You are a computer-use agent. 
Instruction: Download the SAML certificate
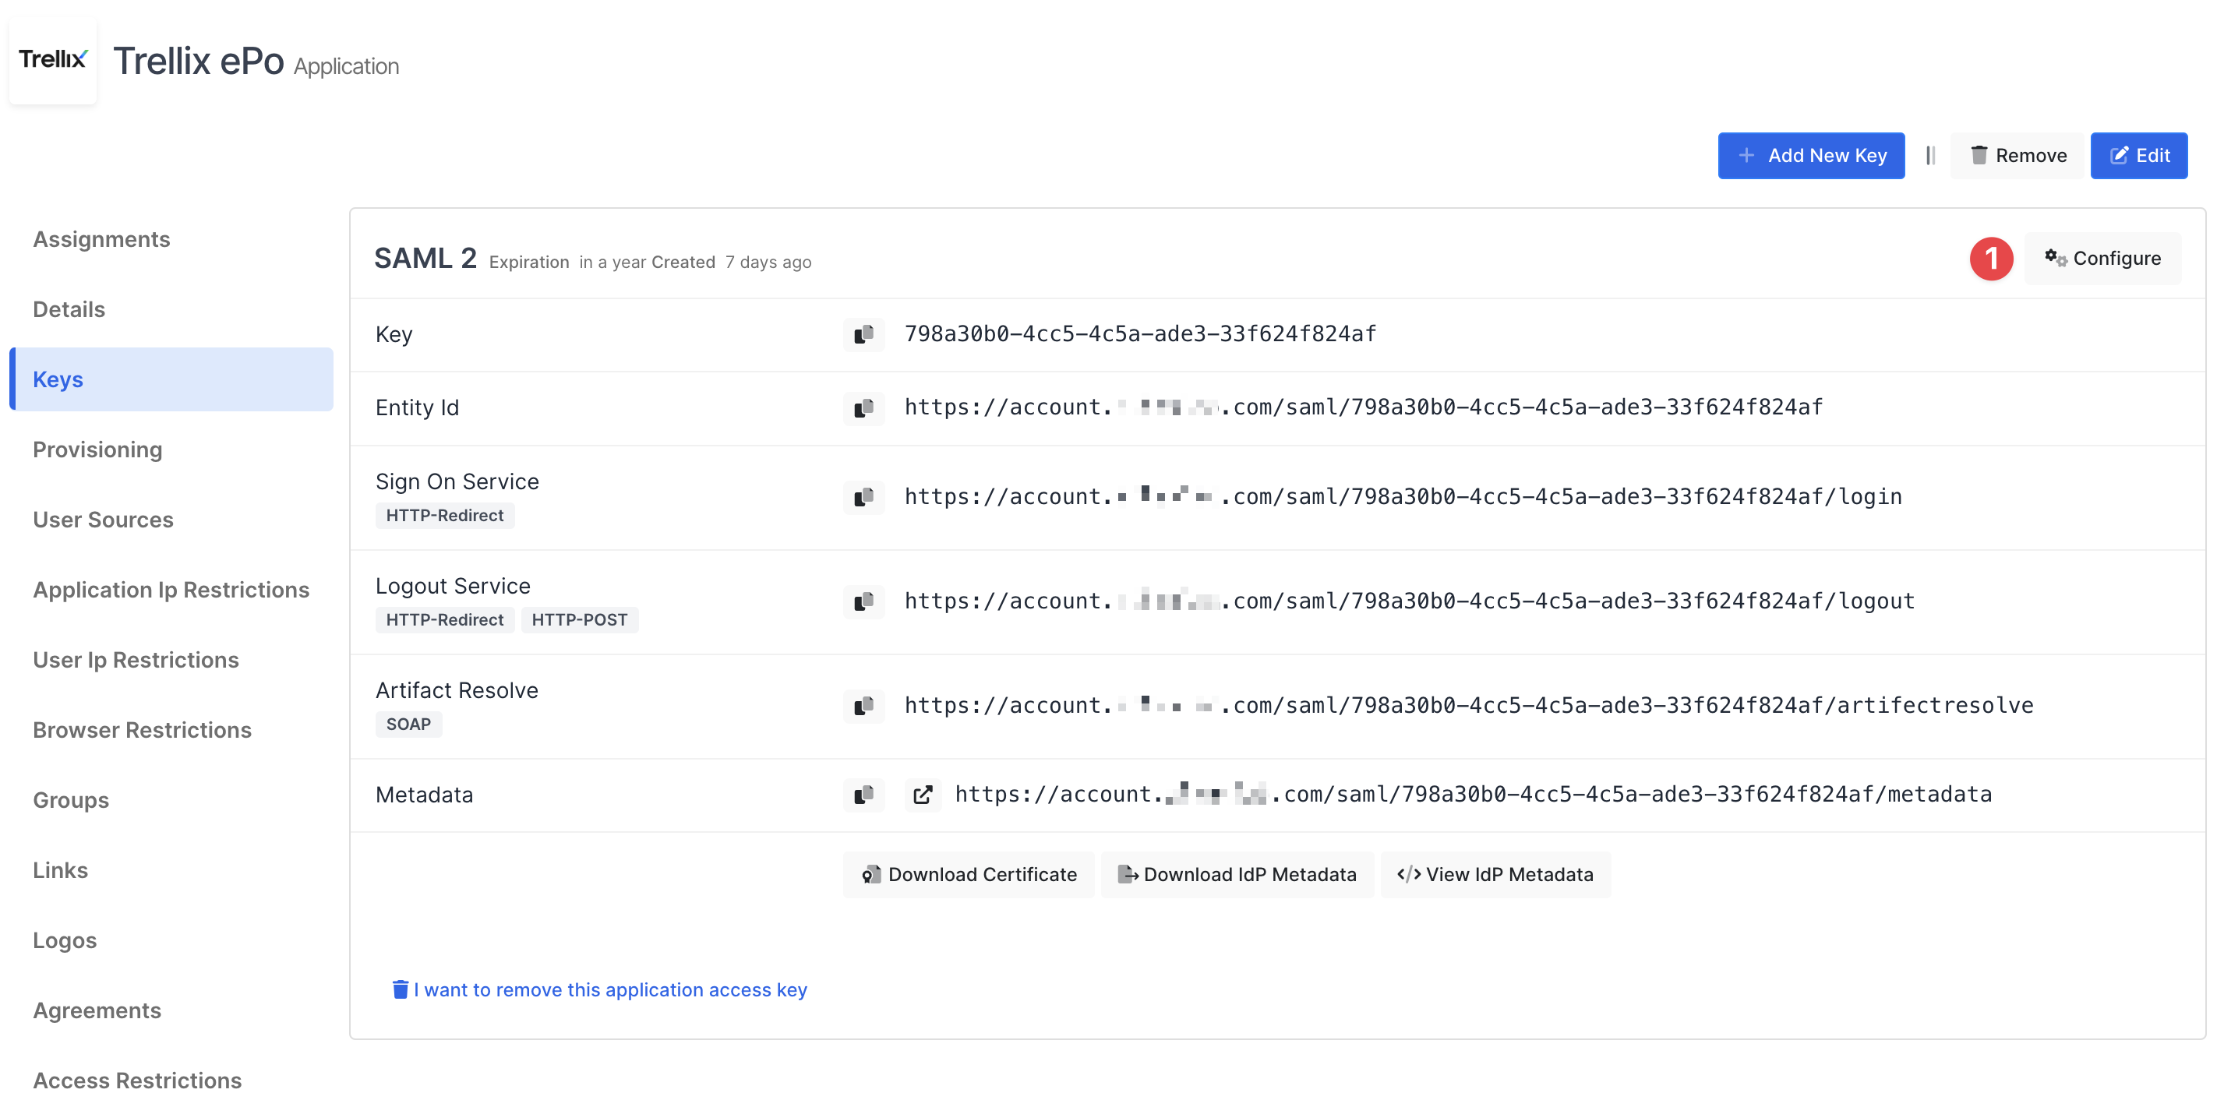click(x=968, y=874)
